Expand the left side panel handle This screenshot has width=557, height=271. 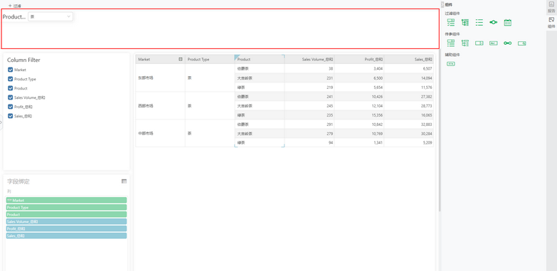(x=1, y=122)
